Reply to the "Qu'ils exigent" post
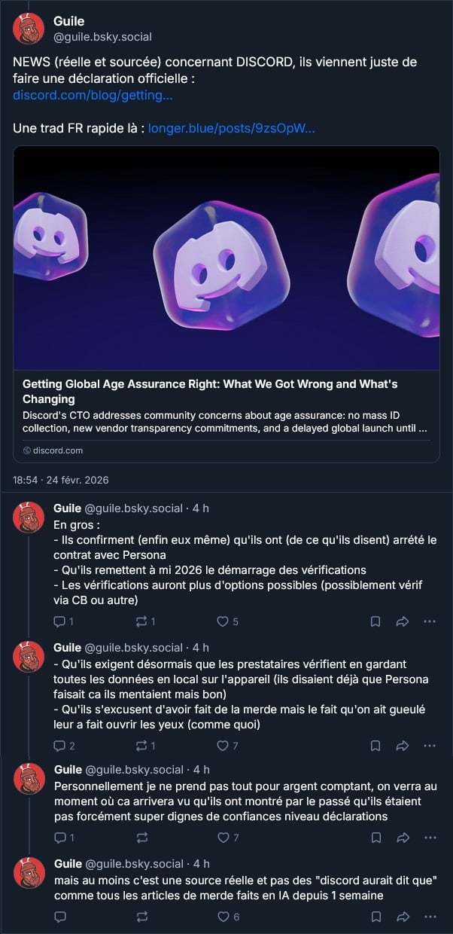This screenshot has width=453, height=934. 60,746
